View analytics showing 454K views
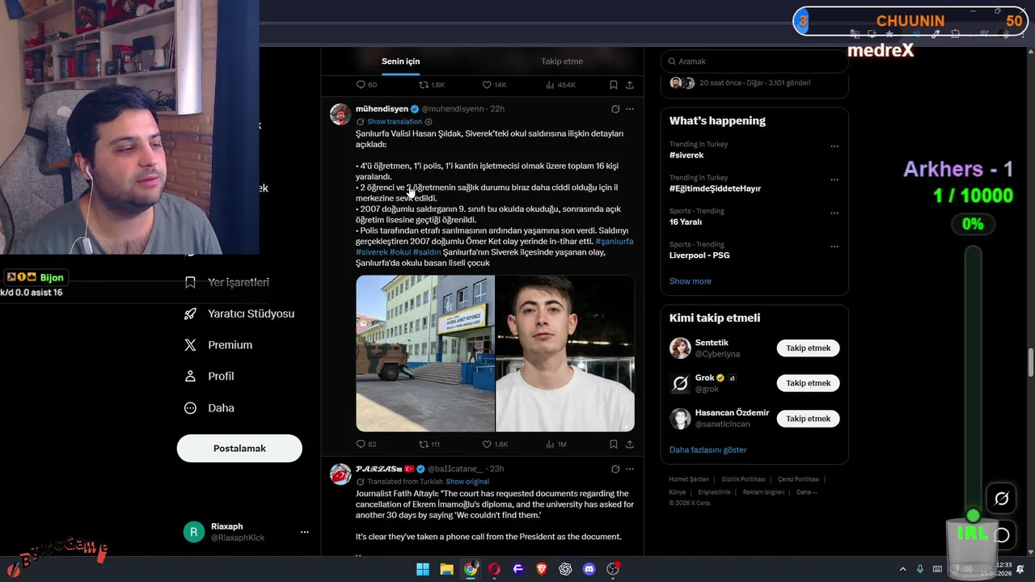This screenshot has height=582, width=1035. (560, 85)
